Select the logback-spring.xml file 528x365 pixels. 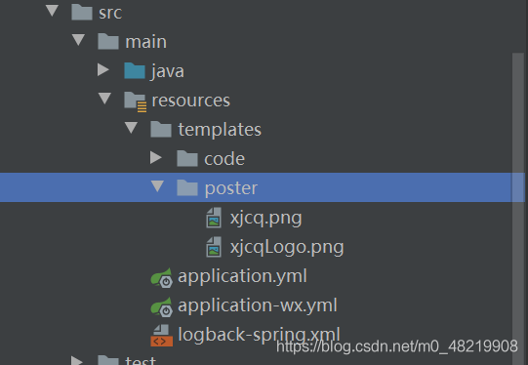(x=259, y=335)
